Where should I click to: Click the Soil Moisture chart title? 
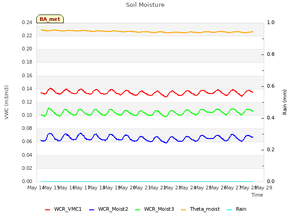tap(145, 5)
